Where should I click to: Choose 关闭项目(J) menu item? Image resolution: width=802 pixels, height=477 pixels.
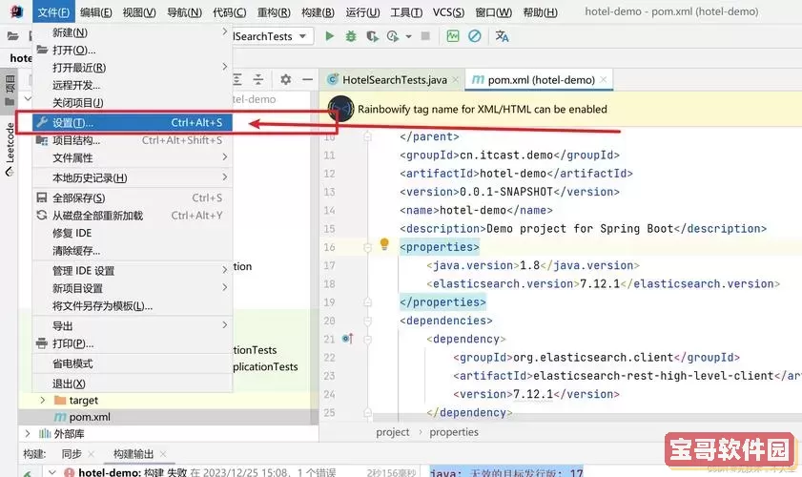pyautogui.click(x=132, y=103)
